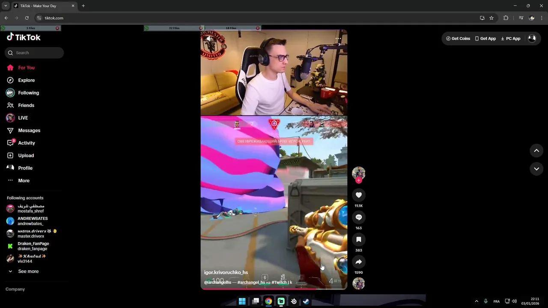Open Steam from taskbar
This screenshot has width=548, height=308.
point(306,301)
